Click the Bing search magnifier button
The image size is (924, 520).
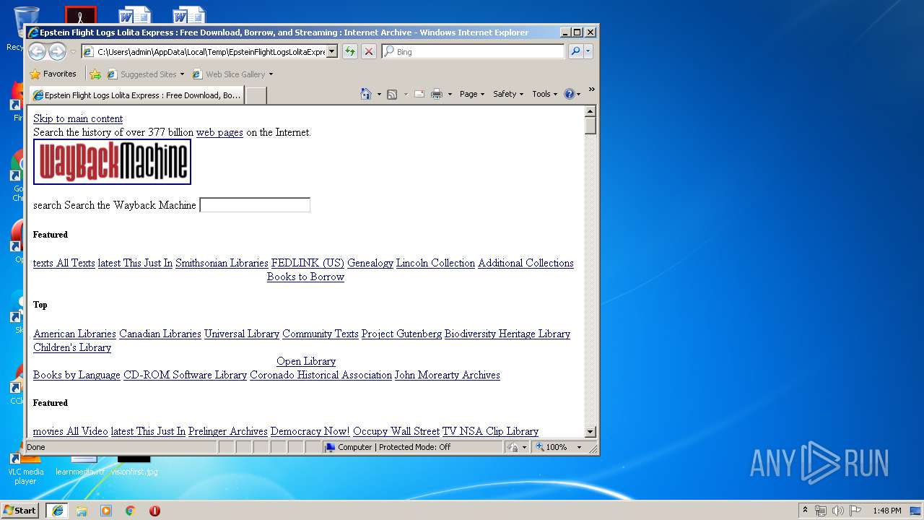click(575, 51)
